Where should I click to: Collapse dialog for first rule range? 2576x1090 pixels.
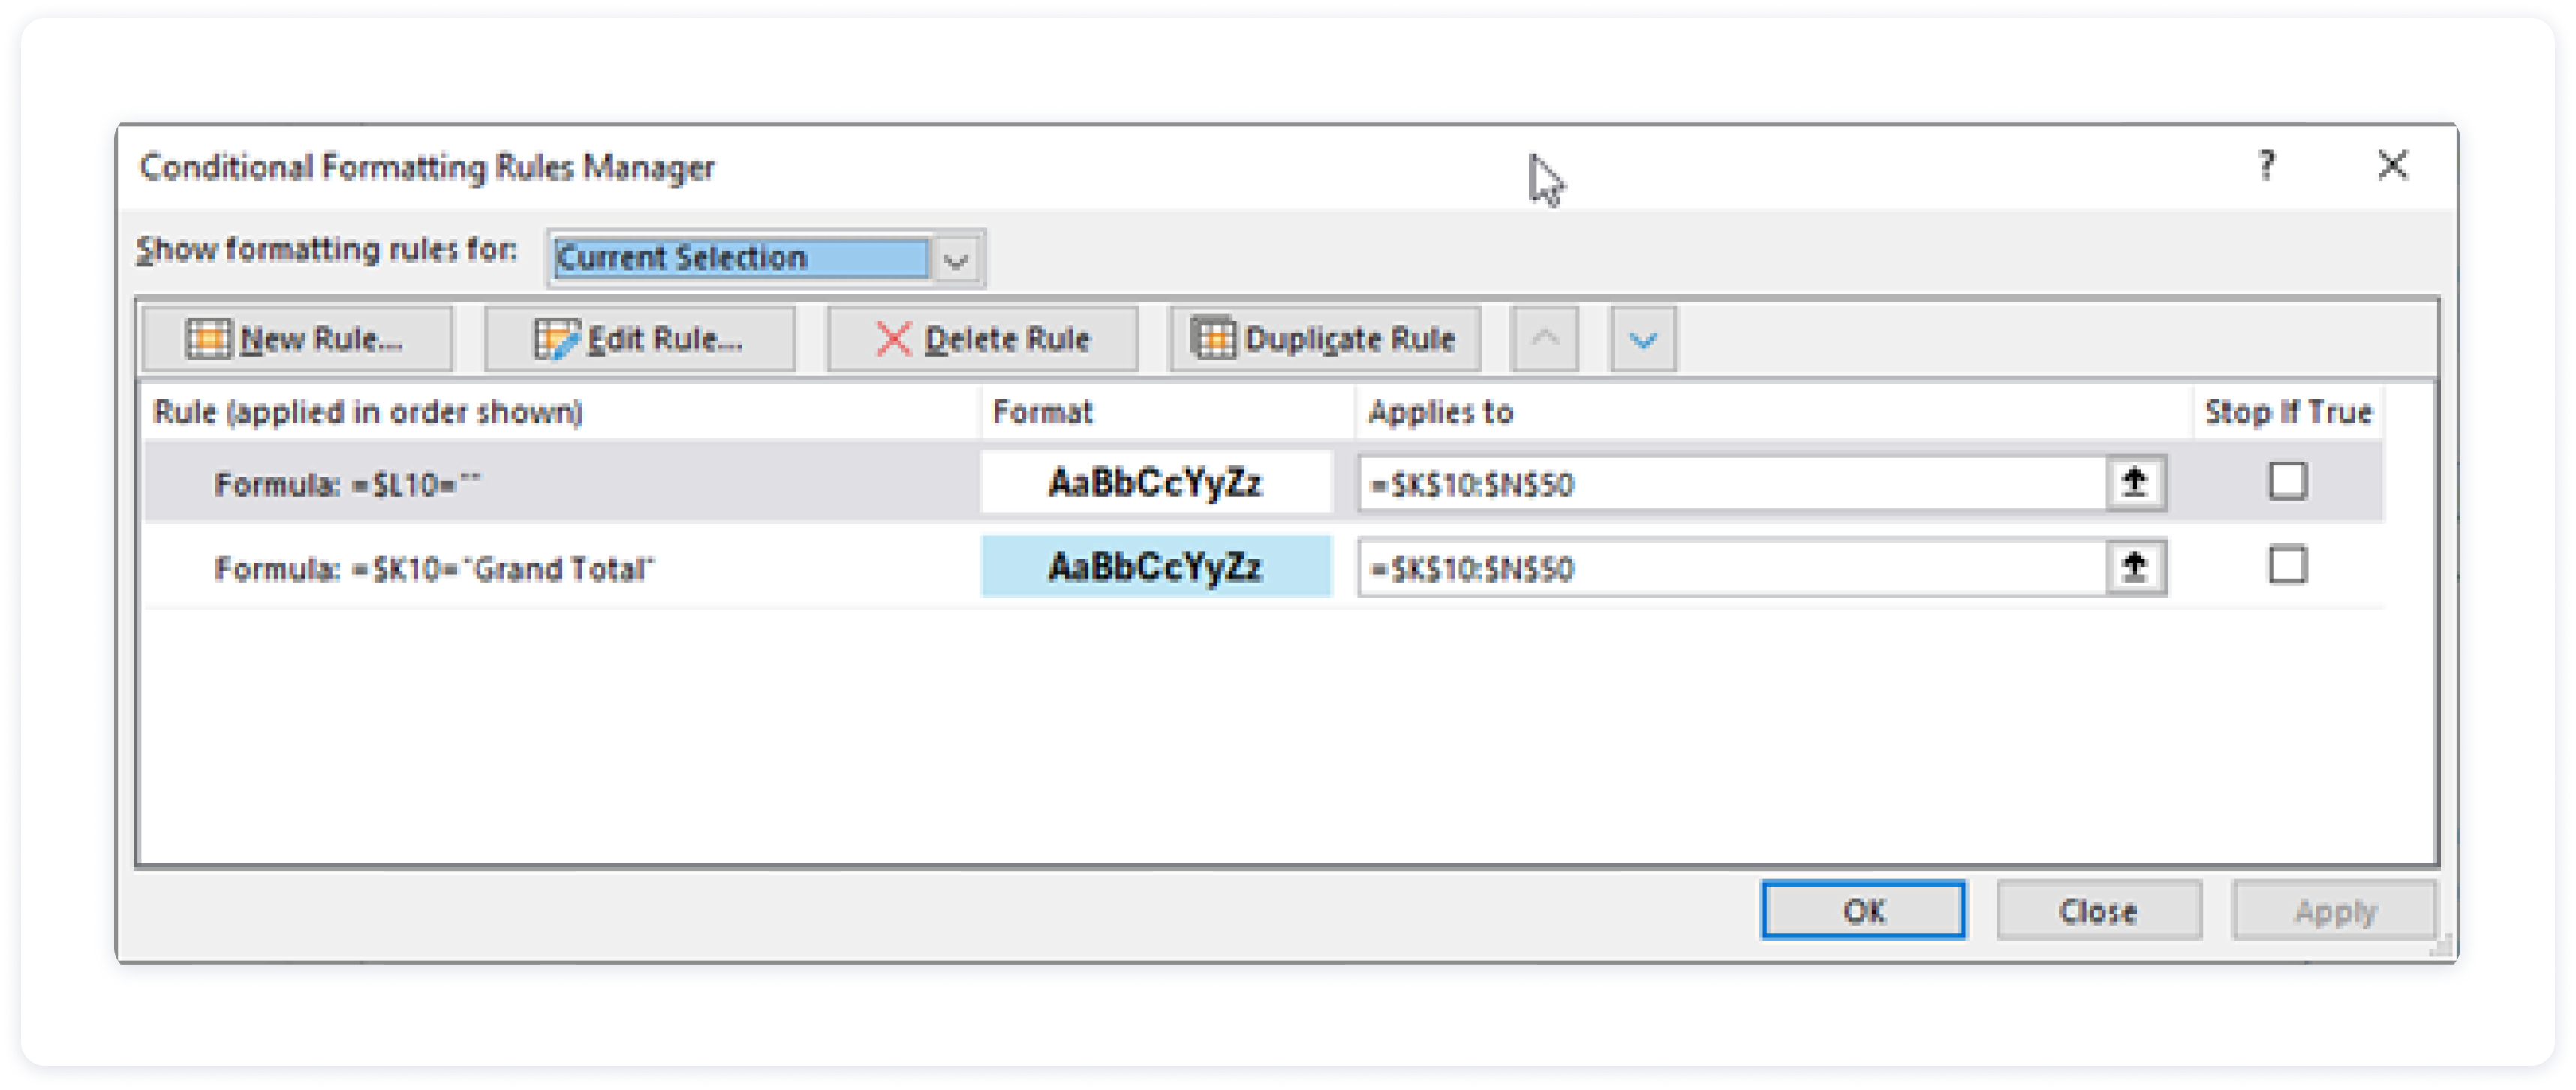click(2135, 483)
